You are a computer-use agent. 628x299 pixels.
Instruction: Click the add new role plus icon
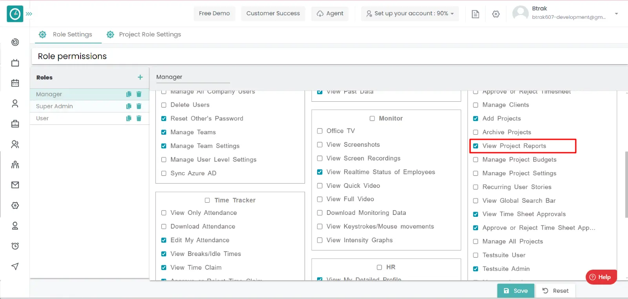(140, 77)
